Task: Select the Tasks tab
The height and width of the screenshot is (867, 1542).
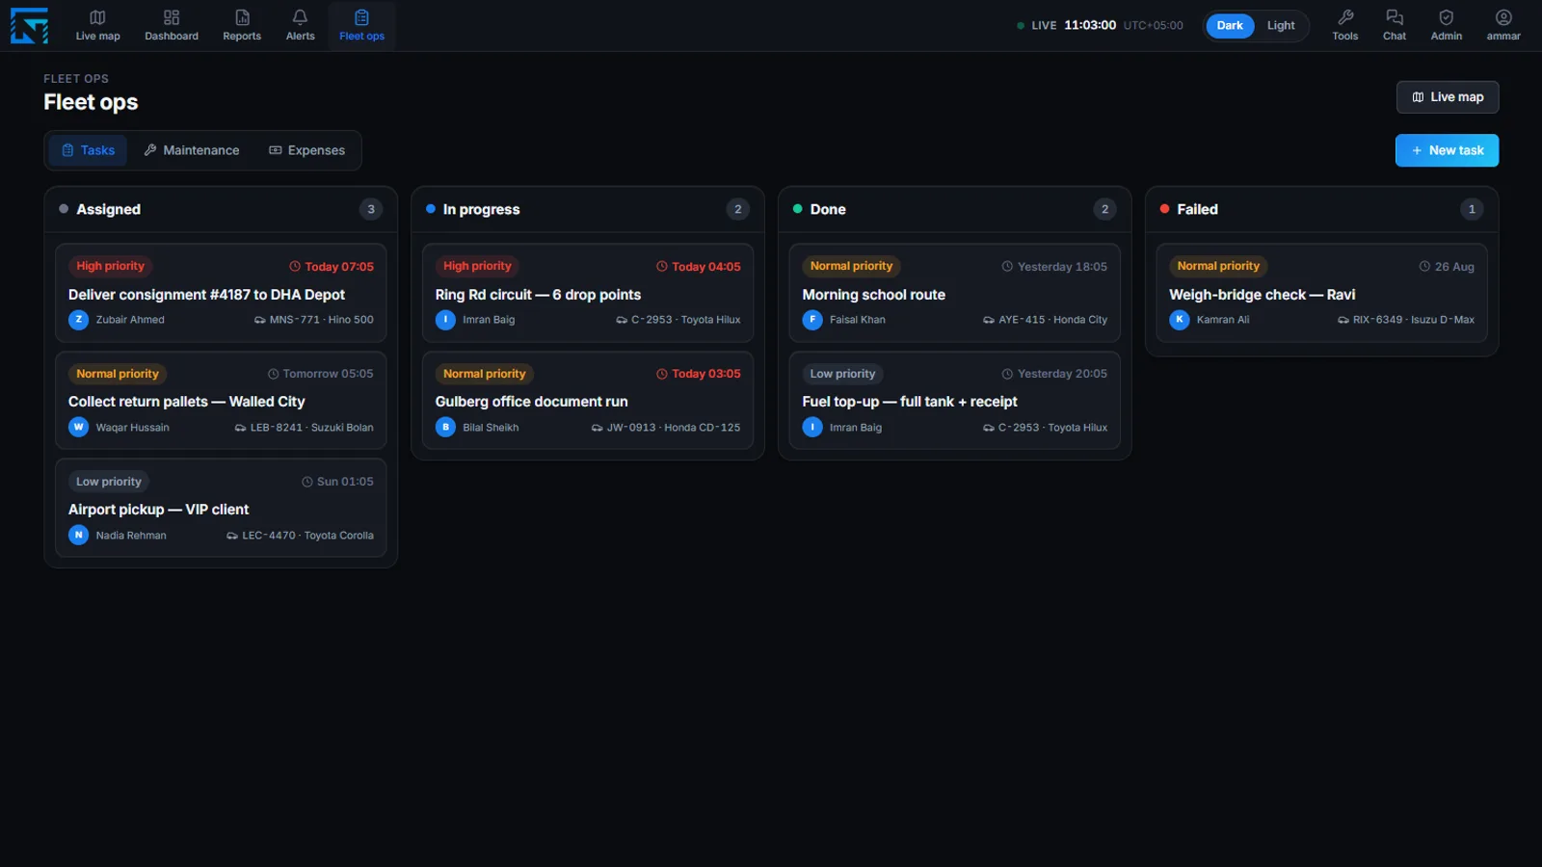Action: (88, 150)
